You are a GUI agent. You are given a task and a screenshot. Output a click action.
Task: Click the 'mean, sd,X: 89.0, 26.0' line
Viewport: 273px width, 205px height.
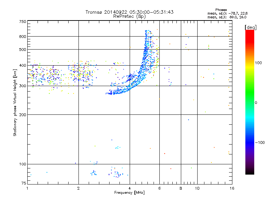coord(227,17)
